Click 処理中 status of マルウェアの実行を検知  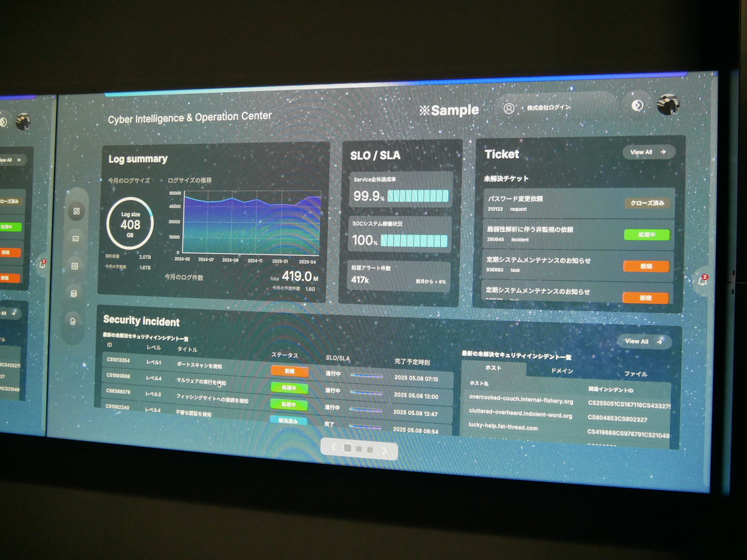click(289, 388)
